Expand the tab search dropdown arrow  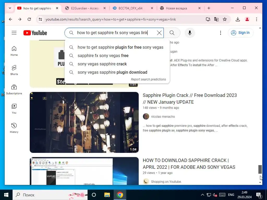(10, 8)
